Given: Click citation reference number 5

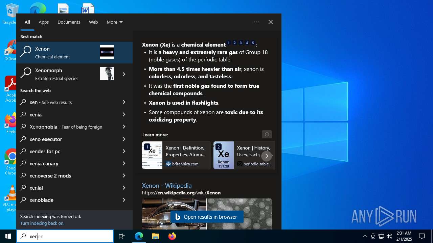Looking at the screenshot, I should 253,43.
